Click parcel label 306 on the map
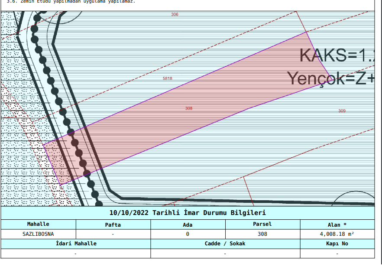The height and width of the screenshot is (280, 382). [175, 14]
